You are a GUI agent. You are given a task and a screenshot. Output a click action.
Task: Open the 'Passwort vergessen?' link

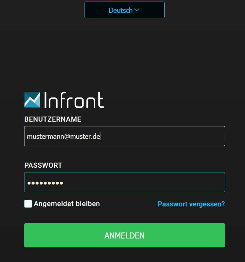(x=191, y=204)
